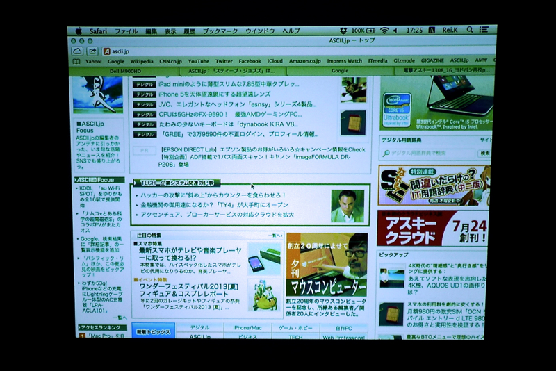Select the デジタル category tab
Screen dimensions: 556x371
click(199, 328)
